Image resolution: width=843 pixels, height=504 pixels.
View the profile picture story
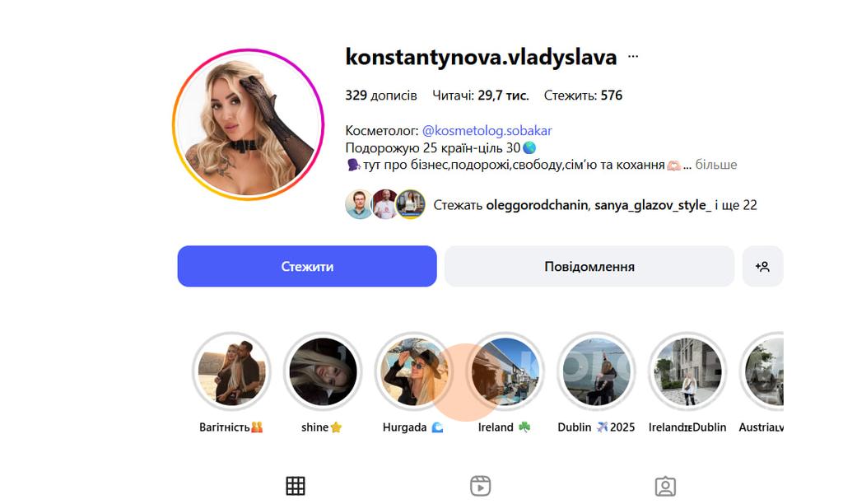248,125
